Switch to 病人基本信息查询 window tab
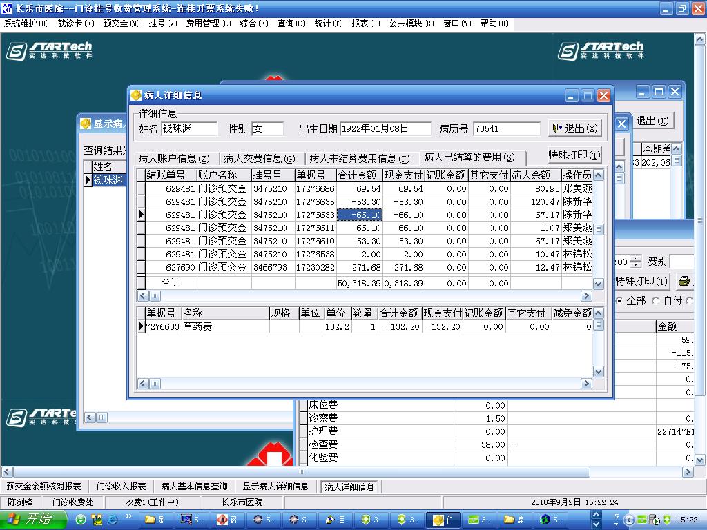707x530 pixels. tap(194, 487)
